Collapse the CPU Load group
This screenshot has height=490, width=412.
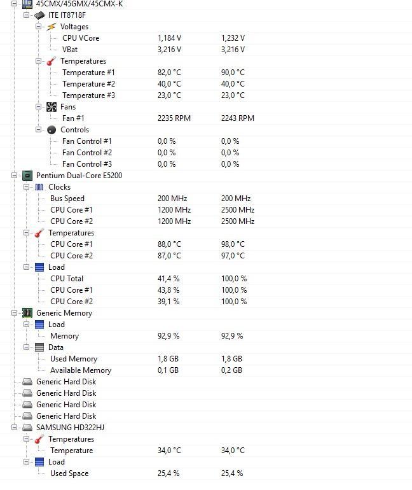tap(27, 267)
